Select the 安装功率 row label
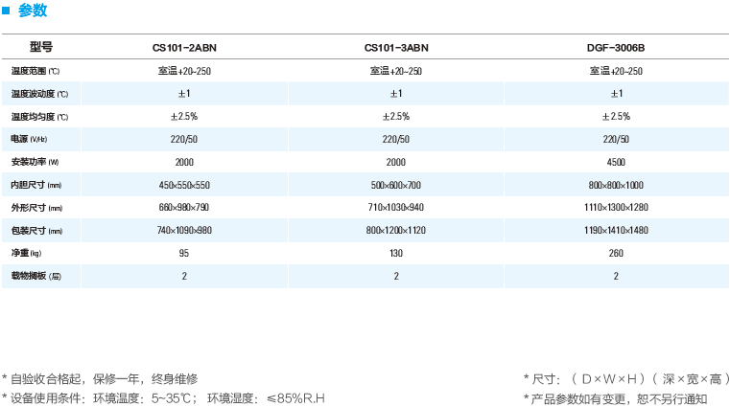730x407 pixels. pos(35,162)
